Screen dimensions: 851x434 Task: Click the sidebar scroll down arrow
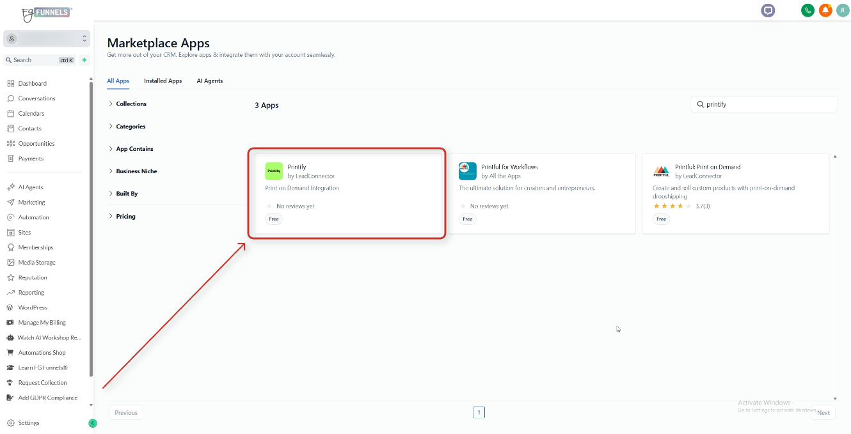pyautogui.click(x=91, y=405)
